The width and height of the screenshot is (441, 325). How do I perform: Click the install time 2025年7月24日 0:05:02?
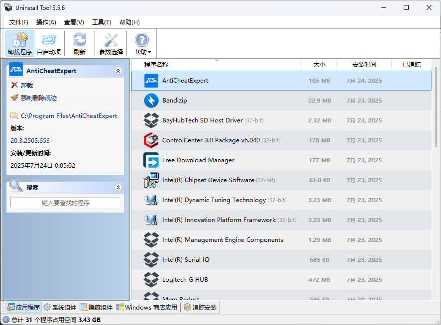pos(43,166)
